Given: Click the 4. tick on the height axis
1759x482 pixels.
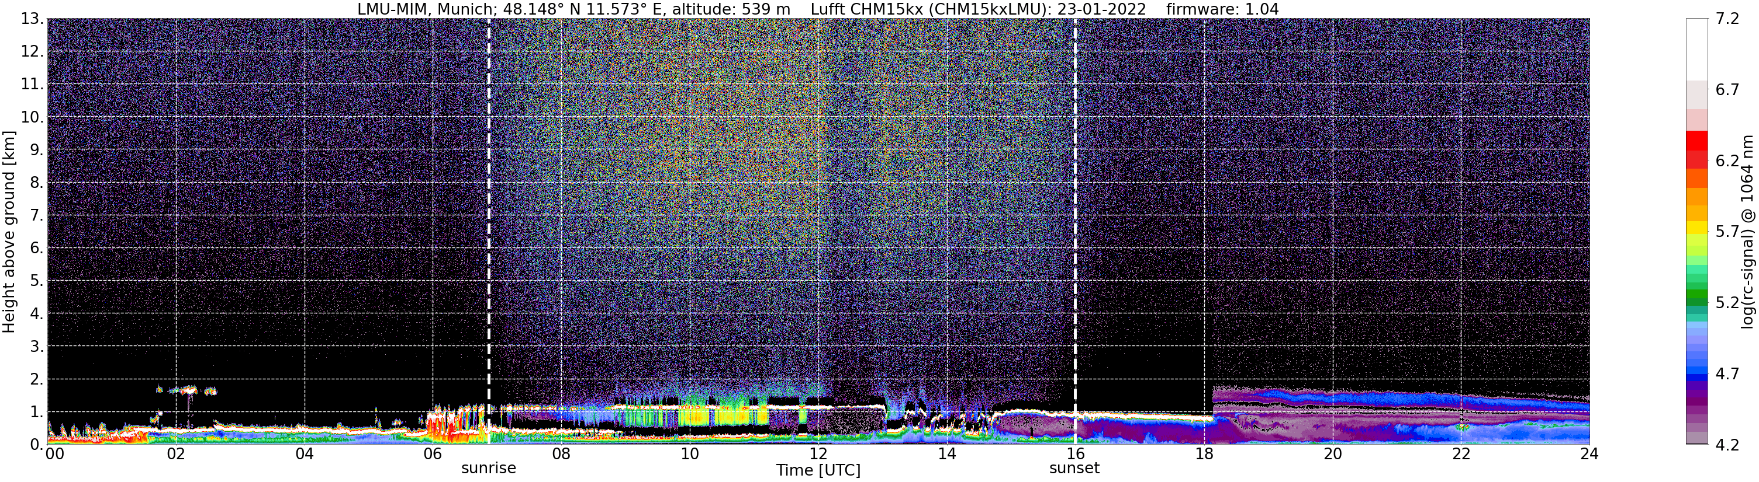Looking at the screenshot, I should 37,313.
